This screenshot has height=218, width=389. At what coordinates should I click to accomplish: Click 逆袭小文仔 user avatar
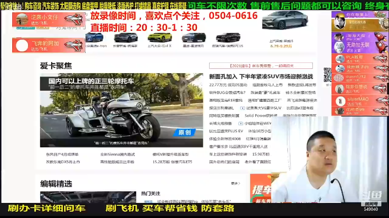coord(22,19)
